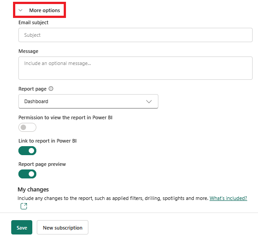Open the Report page dropdown showing Dashboard
The image size is (258, 243).
point(88,101)
